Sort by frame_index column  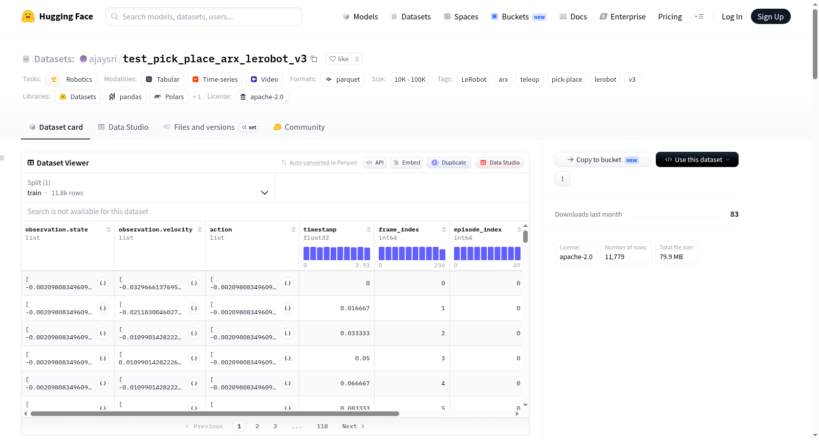click(444, 229)
